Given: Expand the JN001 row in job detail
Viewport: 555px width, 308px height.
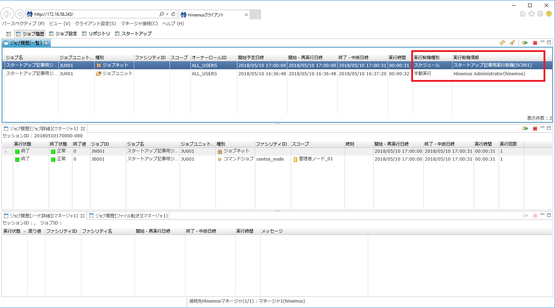Looking at the screenshot, I should click(x=6, y=152).
